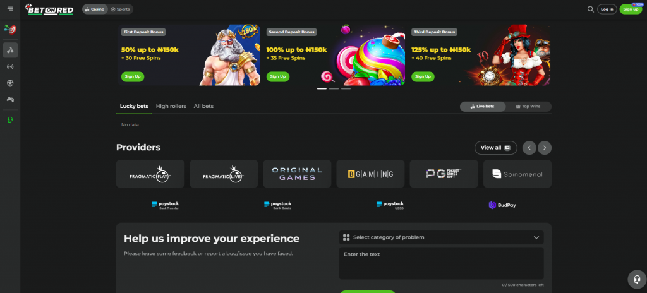The height and width of the screenshot is (293, 647).
Task: Sign Up on Second Deposit Bonus banner
Action: click(x=278, y=76)
